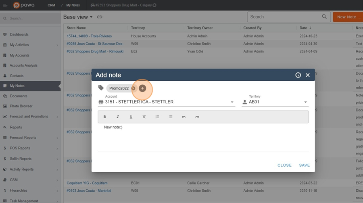Click the magnifier icon in notes search
Viewport: 363px width, 203px height.
coord(324,17)
